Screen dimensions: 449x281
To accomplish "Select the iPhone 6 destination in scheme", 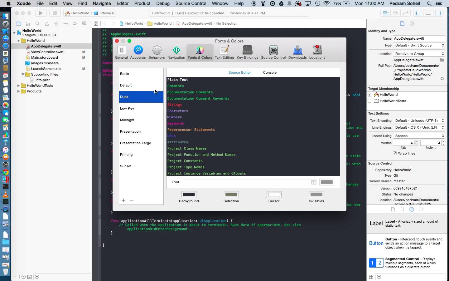I will click(104, 13).
